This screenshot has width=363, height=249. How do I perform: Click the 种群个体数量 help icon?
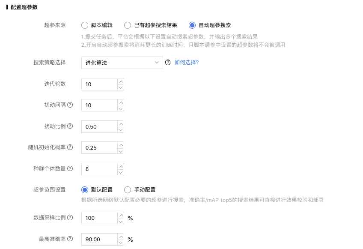coord(70,168)
